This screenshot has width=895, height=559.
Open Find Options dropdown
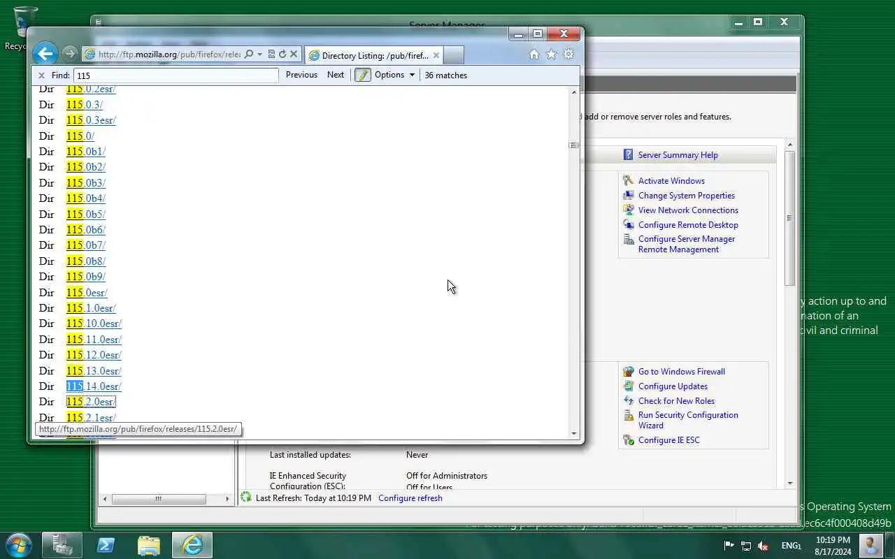click(x=395, y=75)
